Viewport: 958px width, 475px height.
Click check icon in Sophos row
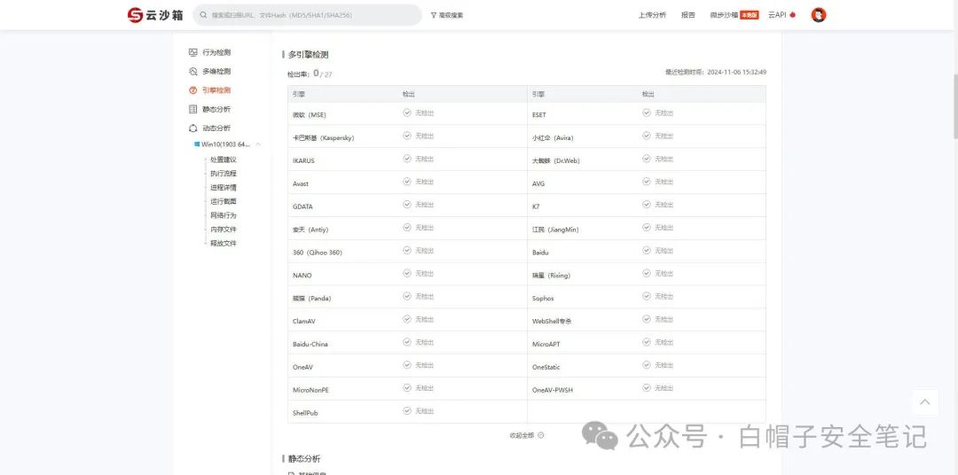[x=647, y=296]
